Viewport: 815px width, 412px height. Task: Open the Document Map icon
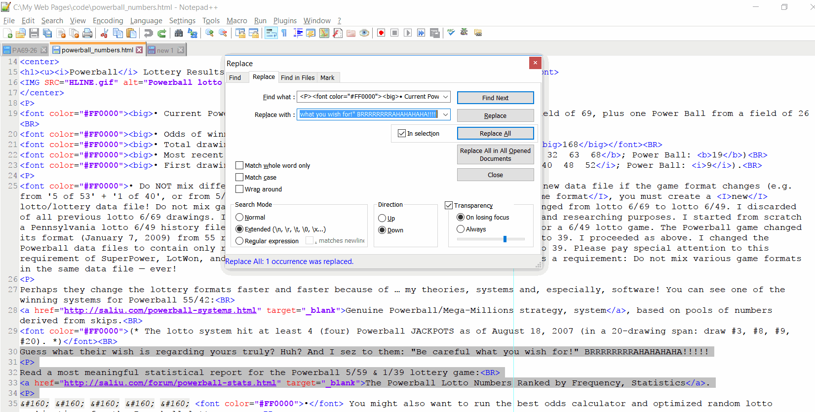point(324,33)
